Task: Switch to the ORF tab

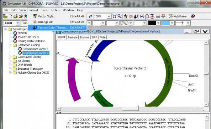Action: pyautogui.click(x=94, y=37)
